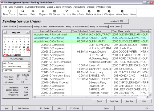Select the HAUSER, JANE appointment row
This screenshot has height=111, width=154.
coord(91,38)
